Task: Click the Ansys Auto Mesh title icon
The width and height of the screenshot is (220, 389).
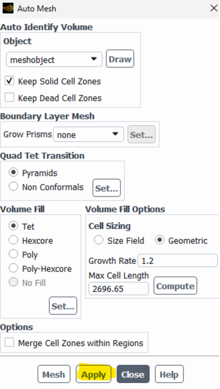Action: click(x=8, y=8)
